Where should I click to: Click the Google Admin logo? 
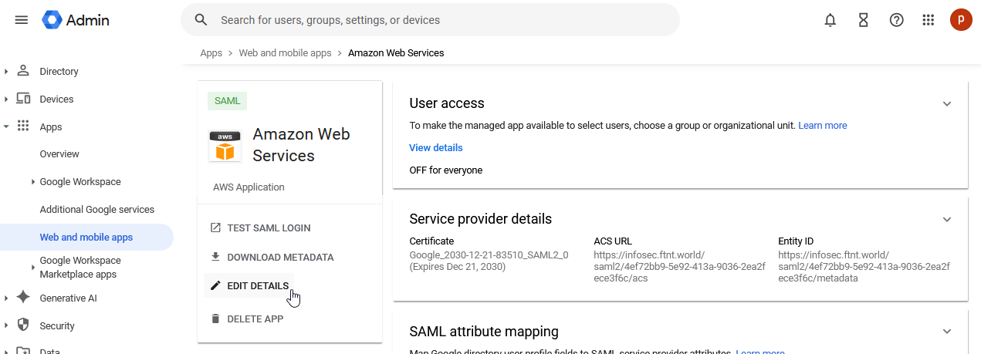[x=76, y=20]
